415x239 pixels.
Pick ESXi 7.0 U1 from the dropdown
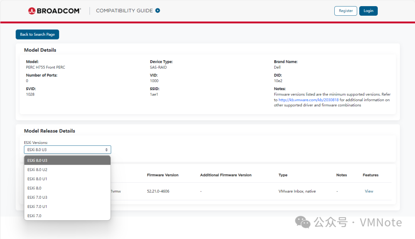click(x=67, y=206)
